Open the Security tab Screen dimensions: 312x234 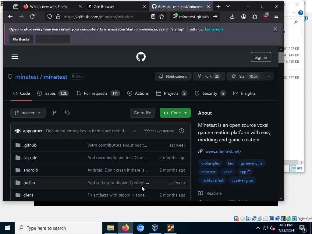click(x=210, y=93)
